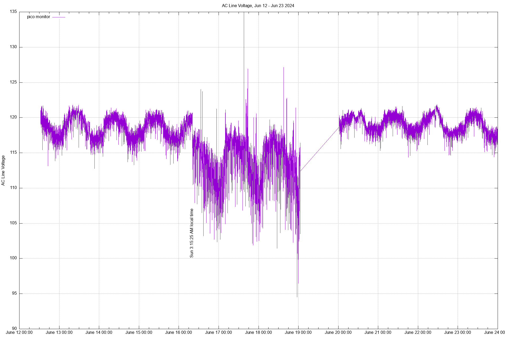Click x-axis label 'June 12 00:00'
Viewport: 505px width, 337px height.
[x=19, y=333]
